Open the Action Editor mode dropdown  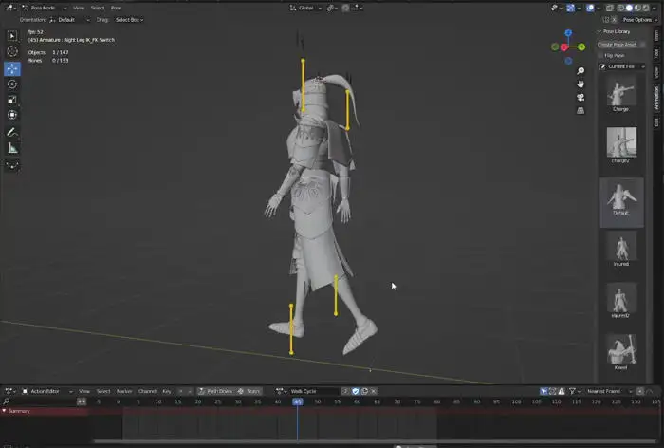(46, 391)
